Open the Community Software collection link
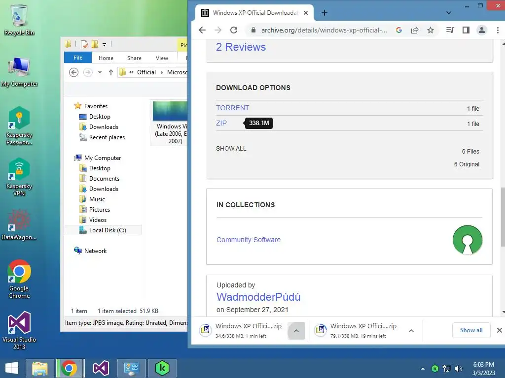Viewport: 505px width, 378px height. pyautogui.click(x=249, y=240)
